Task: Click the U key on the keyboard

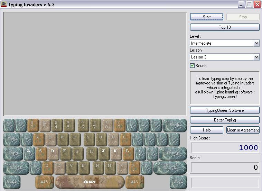Action: [101, 140]
